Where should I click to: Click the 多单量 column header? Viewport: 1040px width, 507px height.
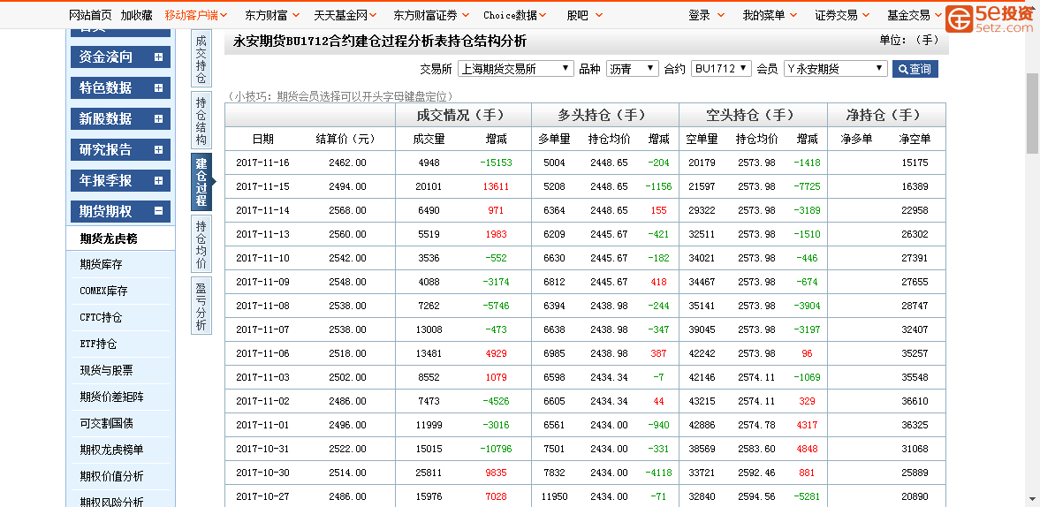(555, 140)
